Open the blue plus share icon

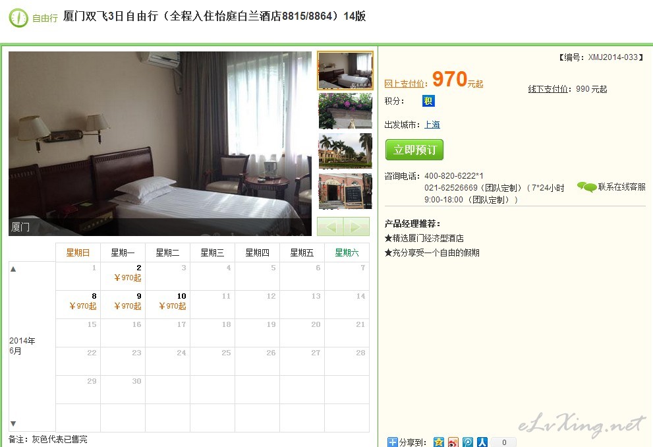click(x=392, y=442)
